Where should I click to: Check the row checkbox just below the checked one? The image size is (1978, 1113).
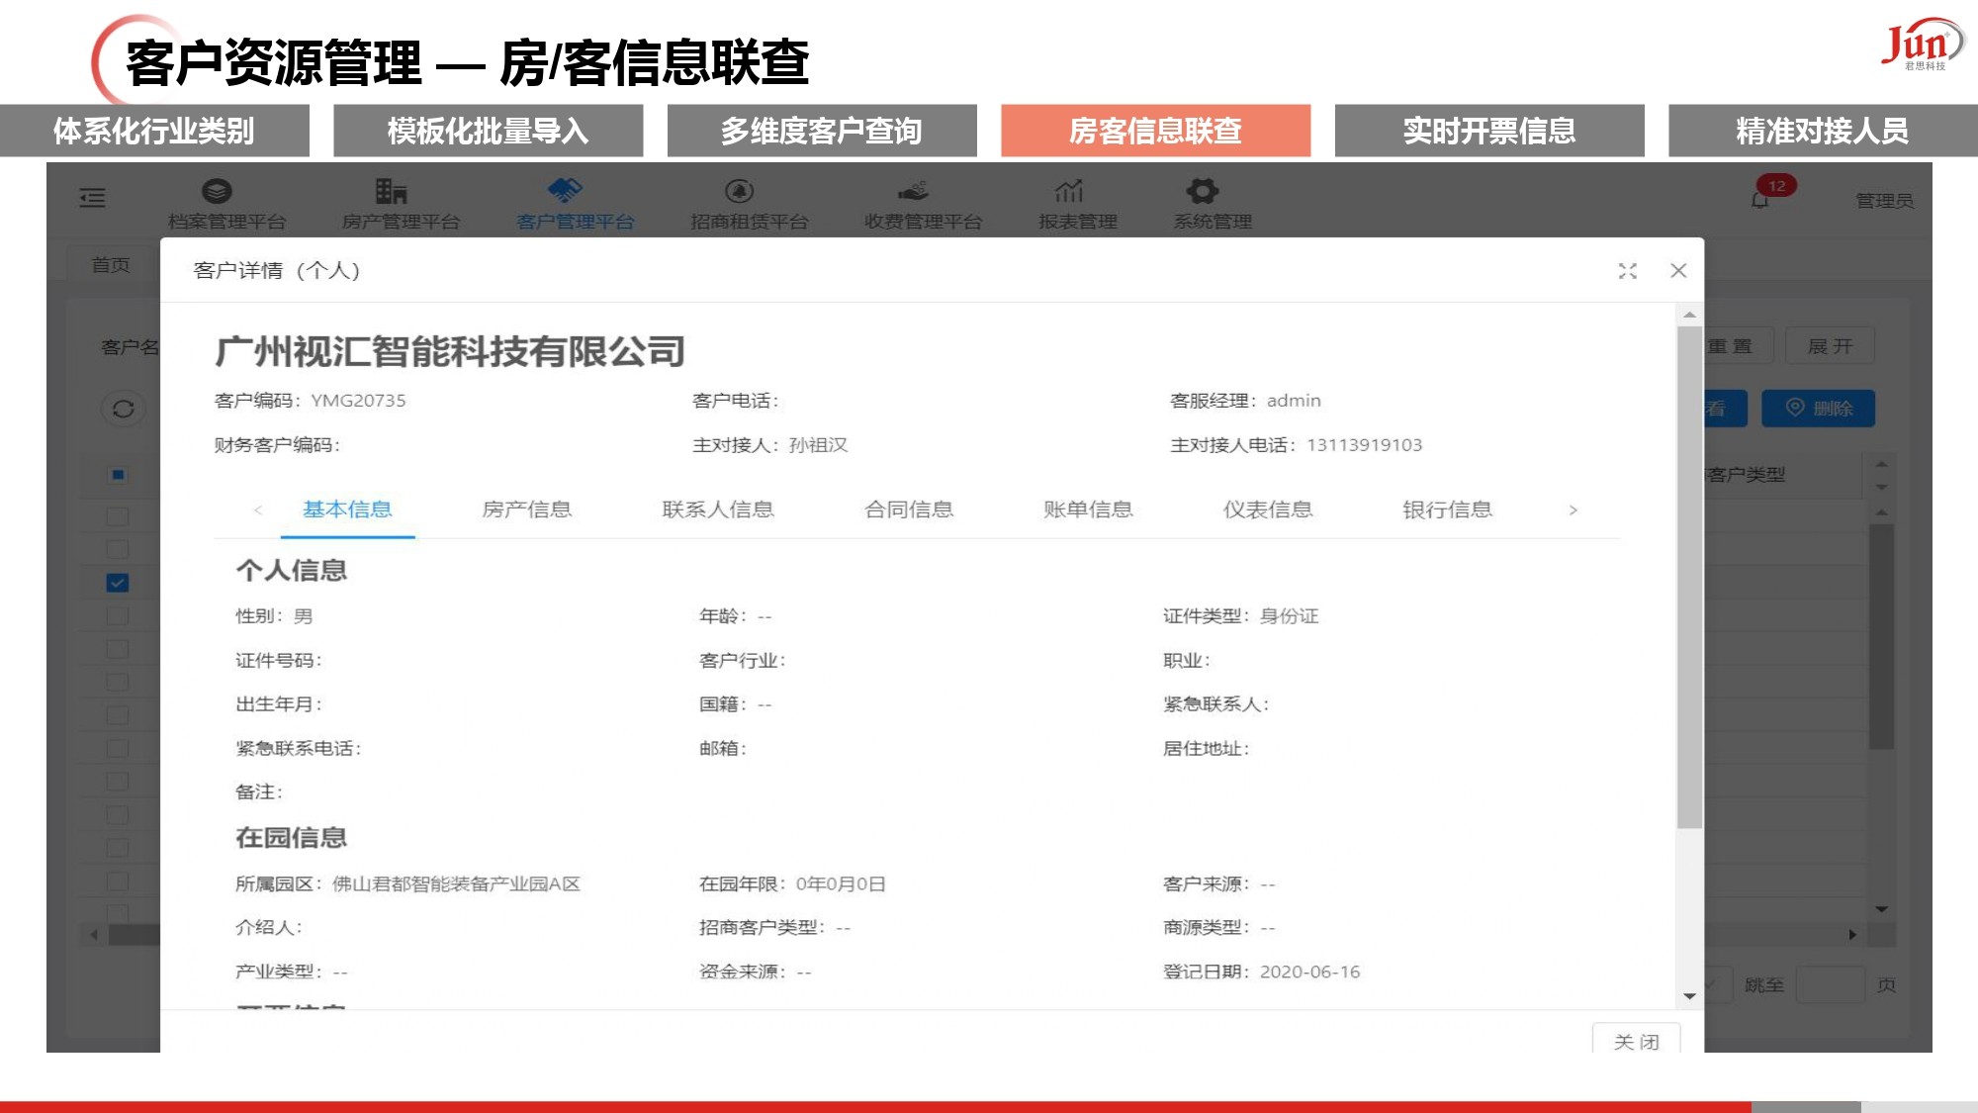118,616
